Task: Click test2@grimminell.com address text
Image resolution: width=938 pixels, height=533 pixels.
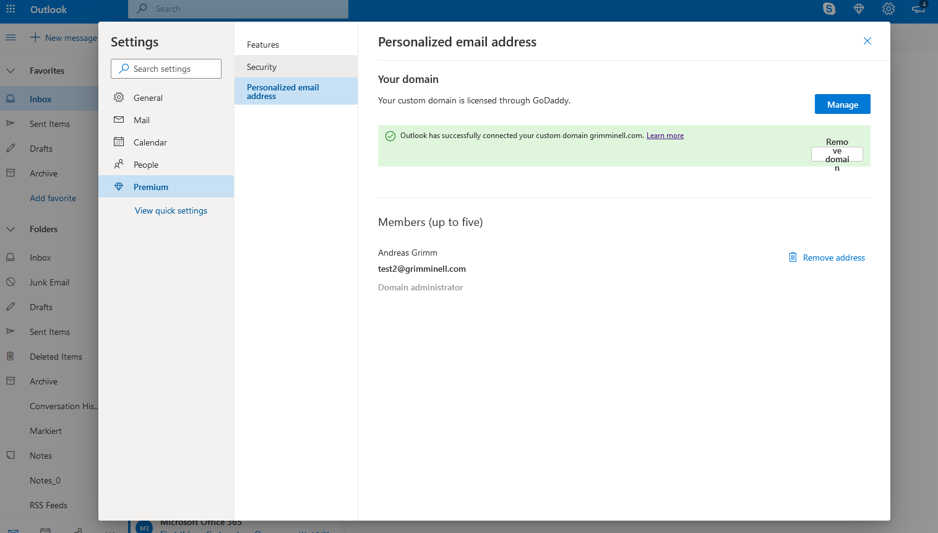Action: [422, 269]
